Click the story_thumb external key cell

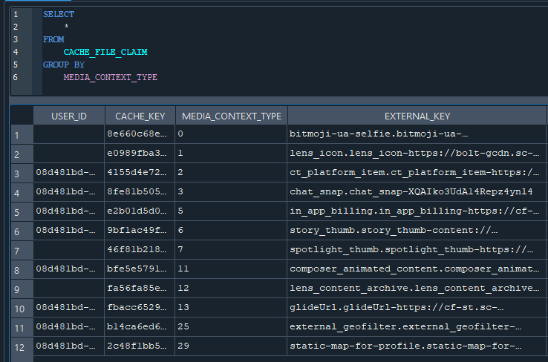coord(417,230)
